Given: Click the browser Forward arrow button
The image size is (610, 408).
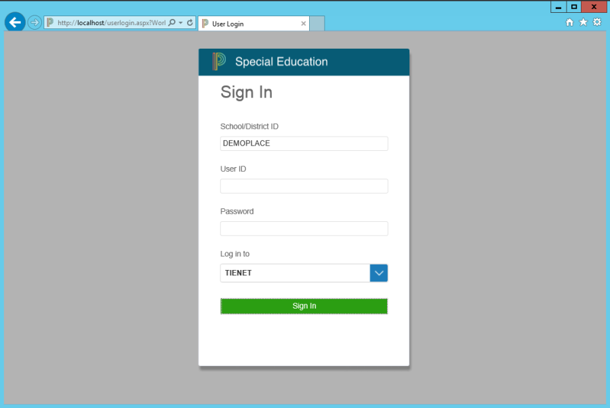Looking at the screenshot, I should click(35, 22).
